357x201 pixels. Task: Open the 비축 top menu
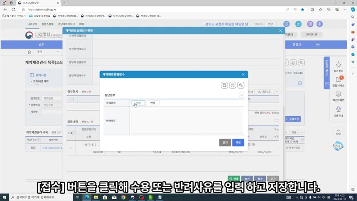point(82,24)
